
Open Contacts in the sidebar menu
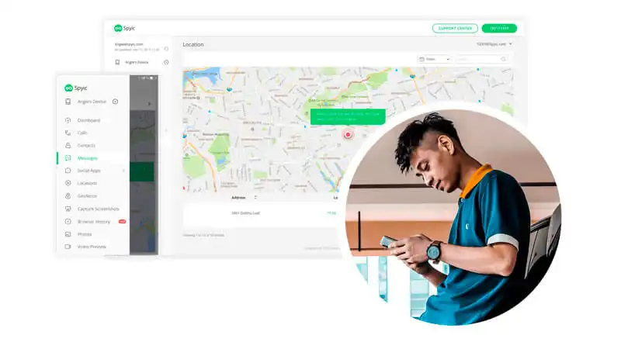pyautogui.click(x=86, y=146)
